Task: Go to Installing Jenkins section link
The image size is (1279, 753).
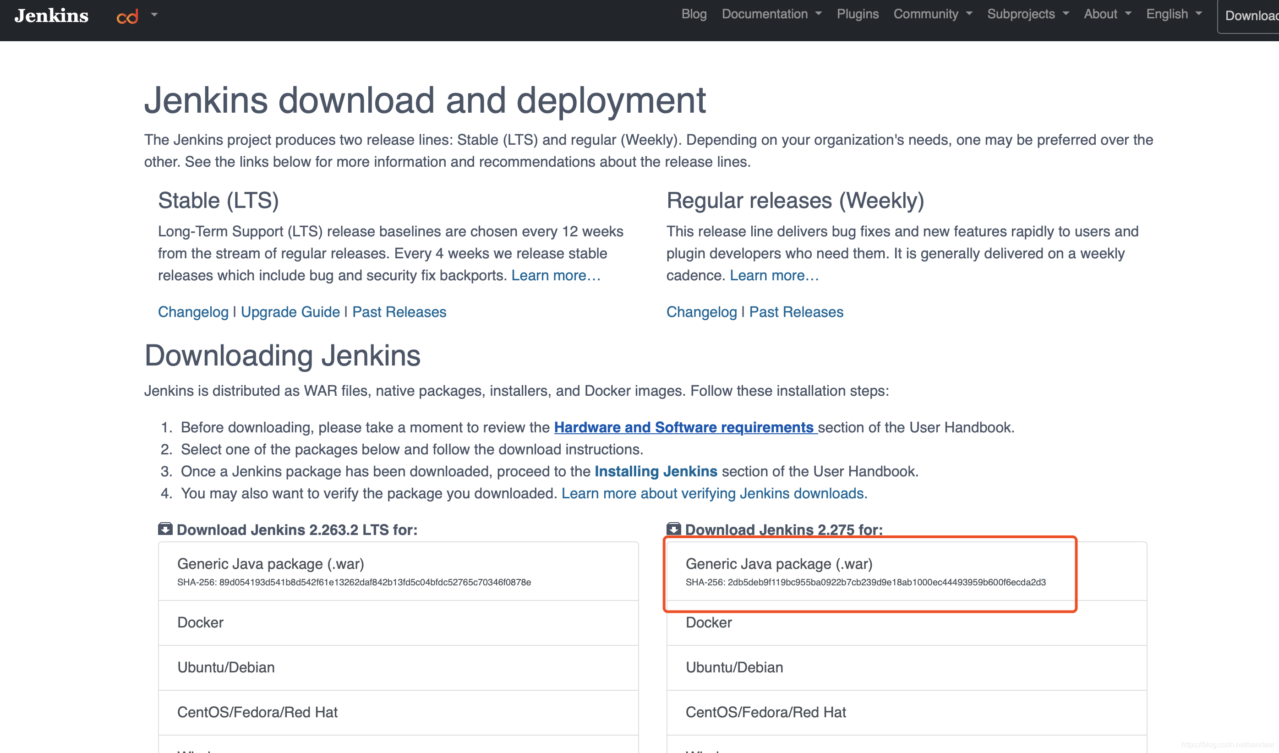Action: (656, 471)
